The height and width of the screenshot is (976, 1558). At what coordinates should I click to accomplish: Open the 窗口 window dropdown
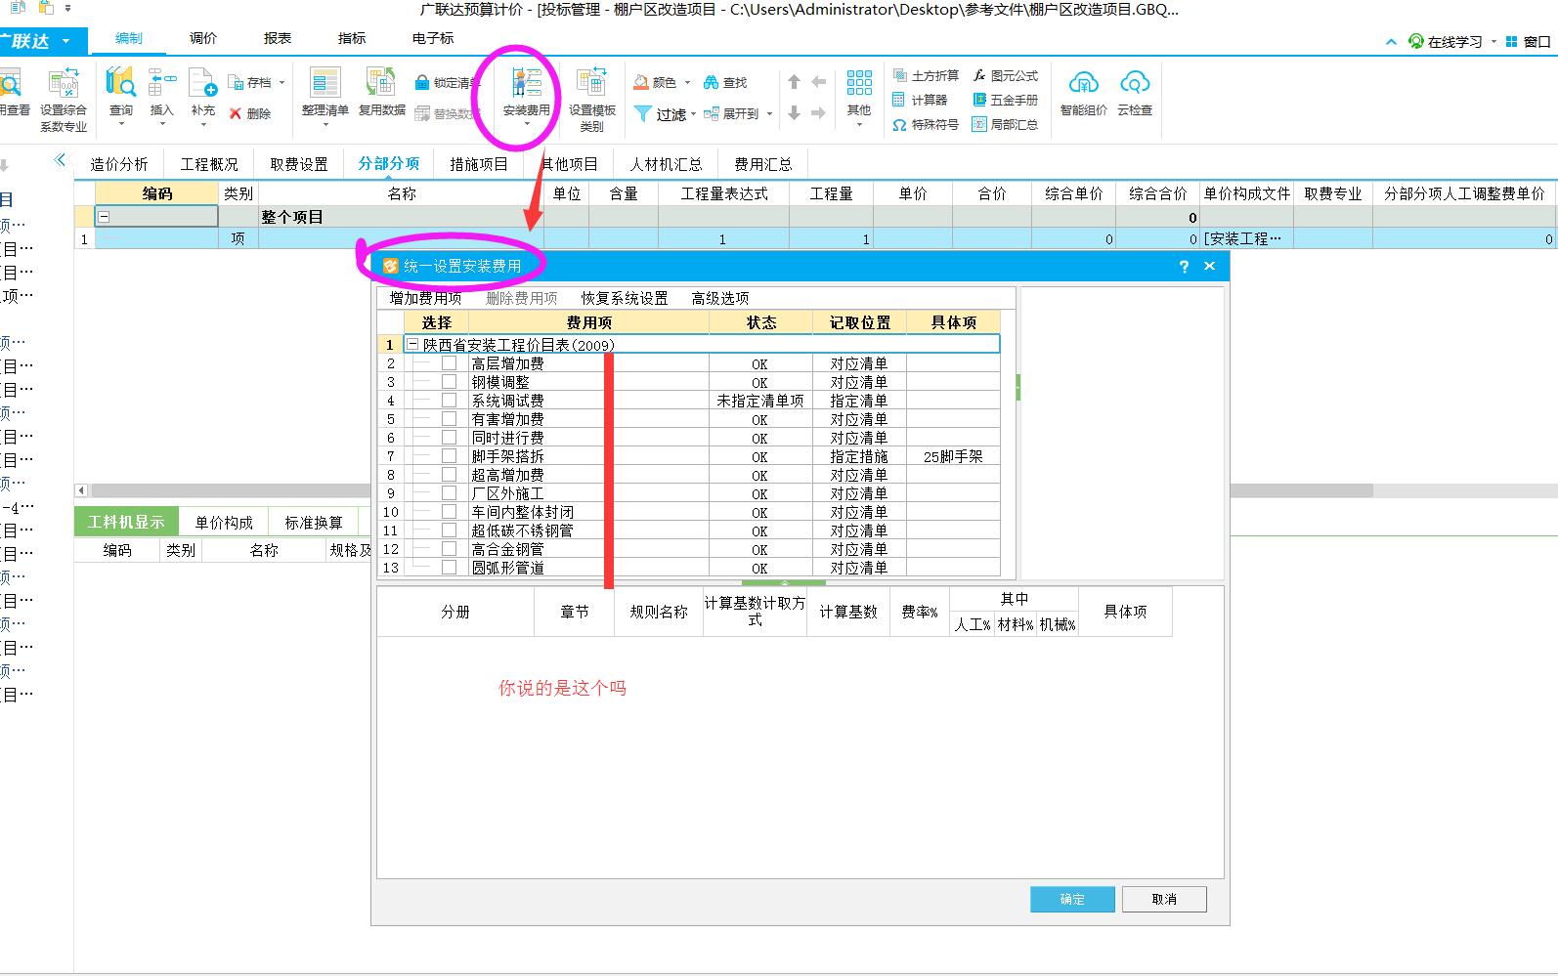pos(1530,41)
